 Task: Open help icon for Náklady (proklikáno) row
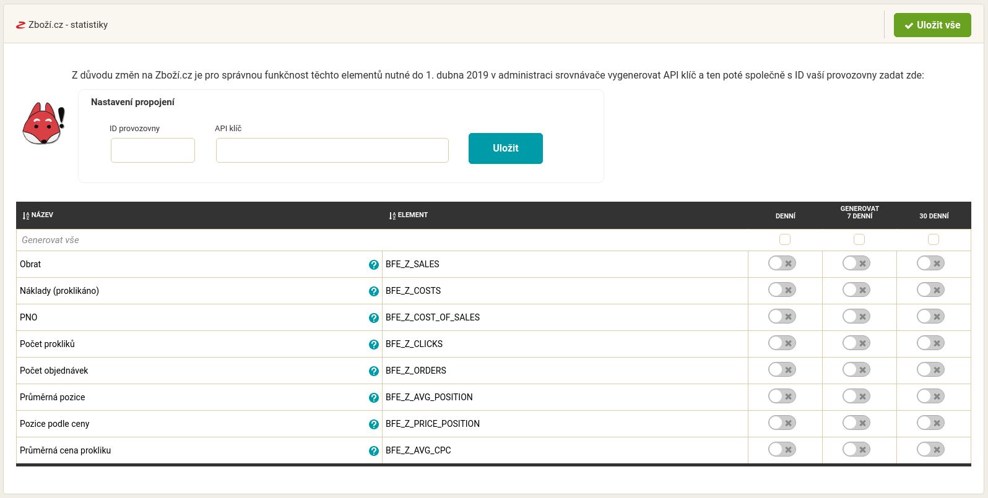(374, 291)
